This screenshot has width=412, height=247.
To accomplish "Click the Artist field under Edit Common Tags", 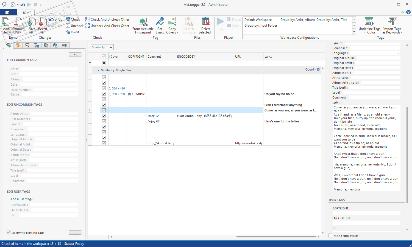I will pos(50,69).
